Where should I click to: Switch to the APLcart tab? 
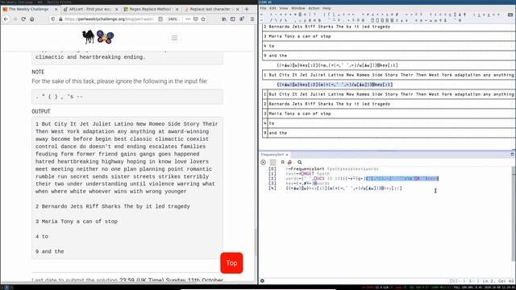[x=90, y=9]
